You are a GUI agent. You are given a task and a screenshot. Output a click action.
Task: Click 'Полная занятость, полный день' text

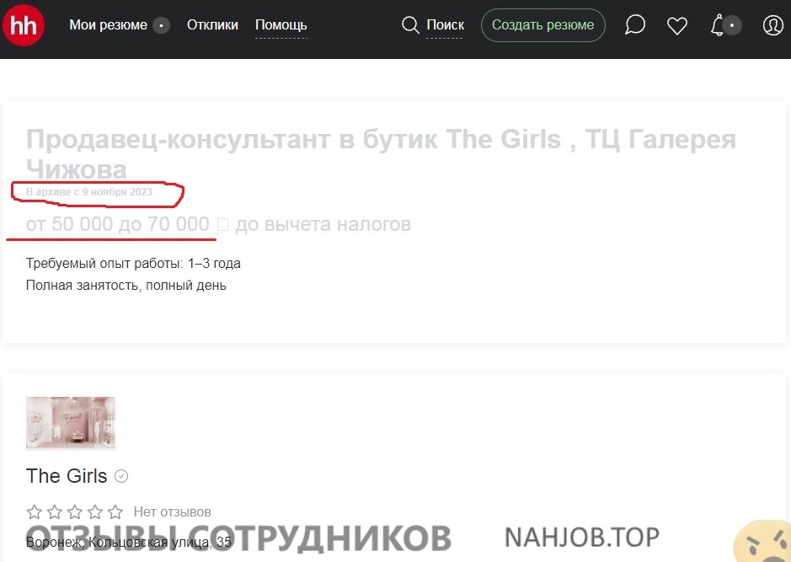pos(126,286)
